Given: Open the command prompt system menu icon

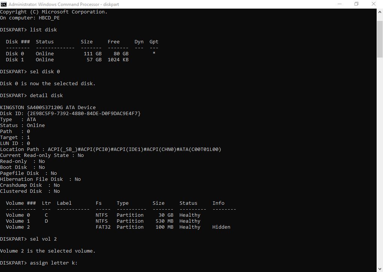Looking at the screenshot, I should coord(4,4).
